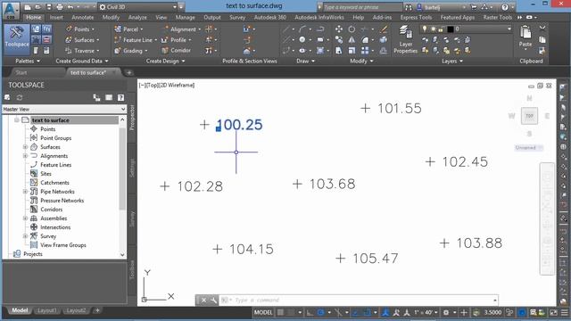The width and height of the screenshot is (571, 321).
Task: Expand the Pipe Networks tree node
Action: pyautogui.click(x=25, y=192)
